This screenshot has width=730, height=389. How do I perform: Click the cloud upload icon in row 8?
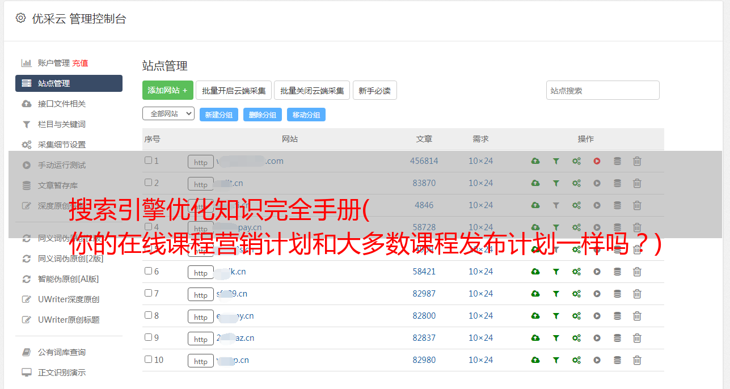point(535,316)
